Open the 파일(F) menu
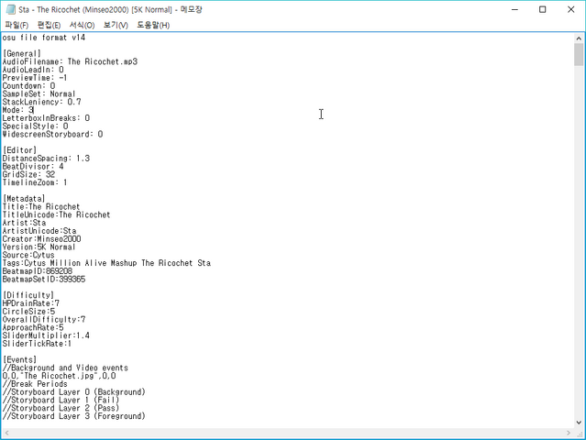 click(17, 25)
